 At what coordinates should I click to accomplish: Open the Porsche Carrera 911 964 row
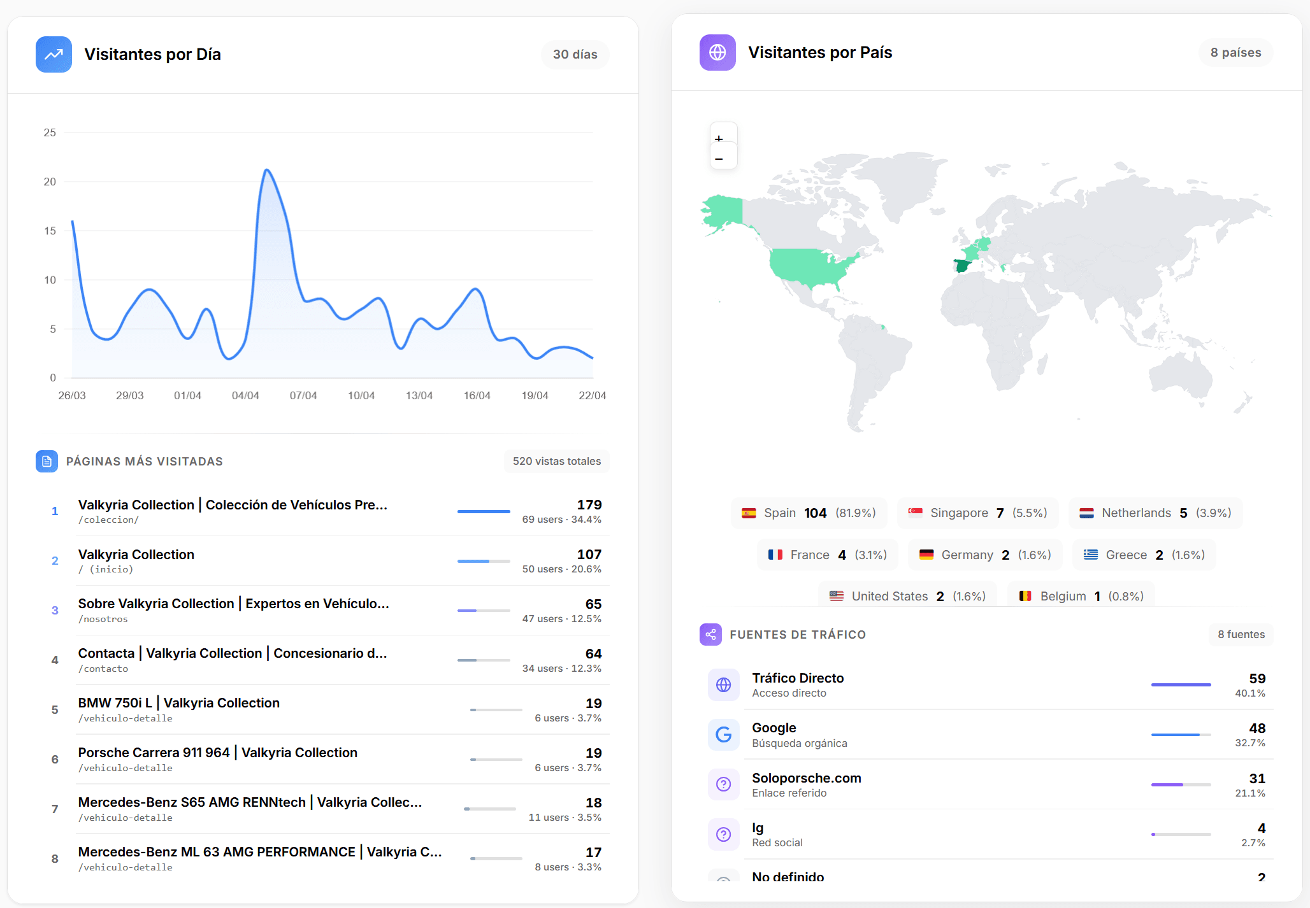pyautogui.click(x=322, y=760)
